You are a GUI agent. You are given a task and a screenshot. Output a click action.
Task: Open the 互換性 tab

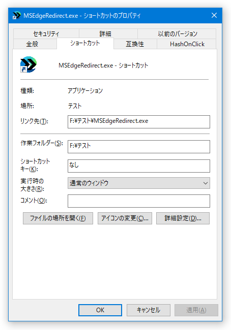tap(135, 44)
